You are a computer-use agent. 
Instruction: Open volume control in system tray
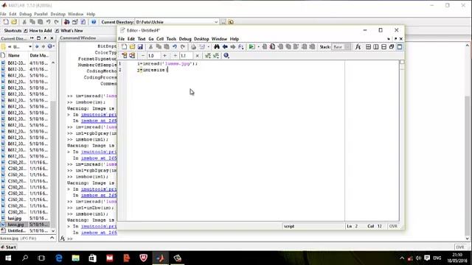pos(418,258)
